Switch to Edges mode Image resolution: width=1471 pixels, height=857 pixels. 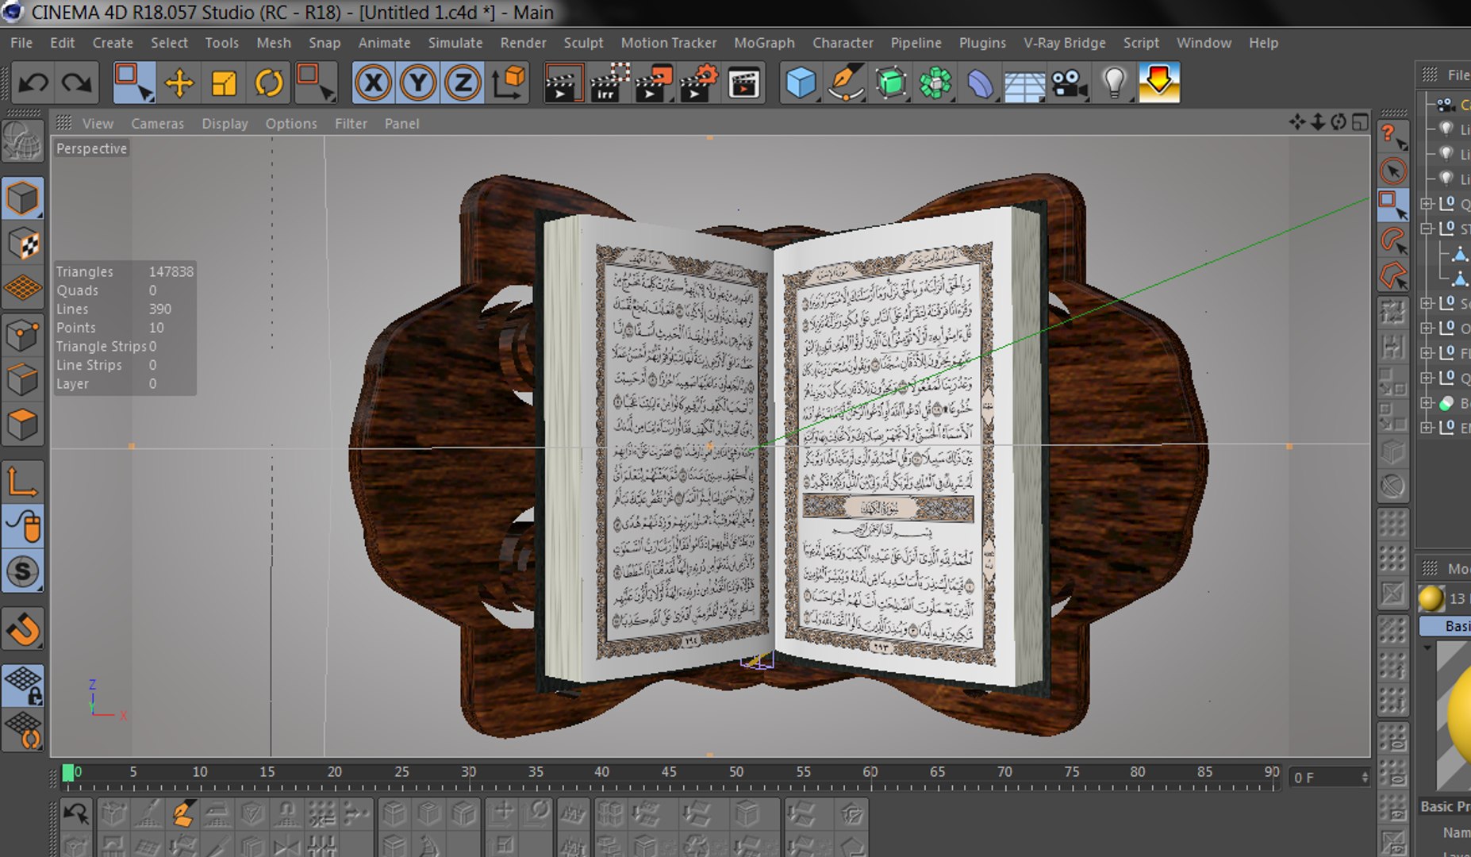pos(23,380)
